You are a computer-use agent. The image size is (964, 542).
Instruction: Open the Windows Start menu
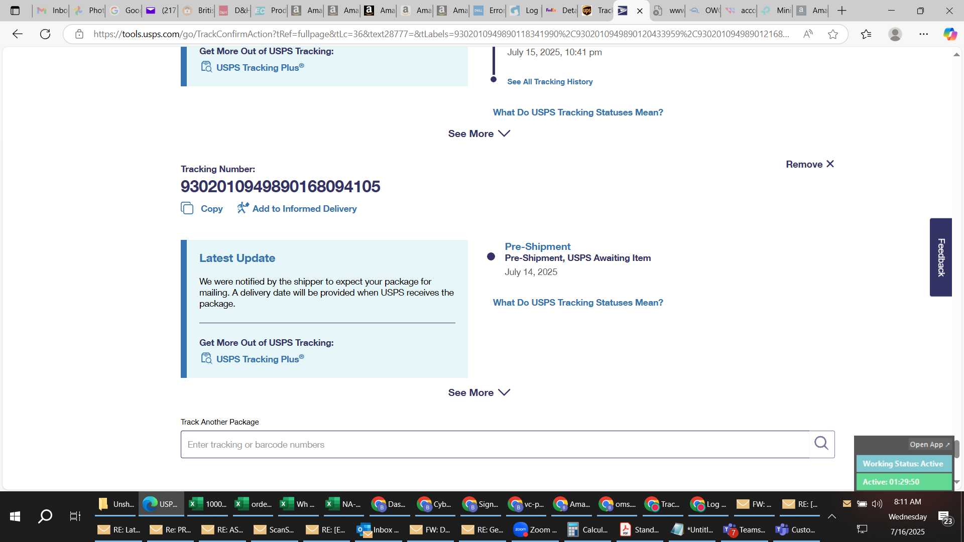point(15,516)
